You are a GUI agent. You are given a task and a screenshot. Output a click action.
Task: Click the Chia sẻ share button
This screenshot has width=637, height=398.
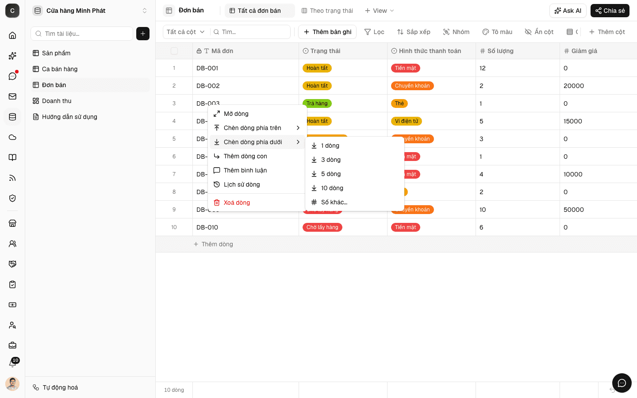click(610, 11)
